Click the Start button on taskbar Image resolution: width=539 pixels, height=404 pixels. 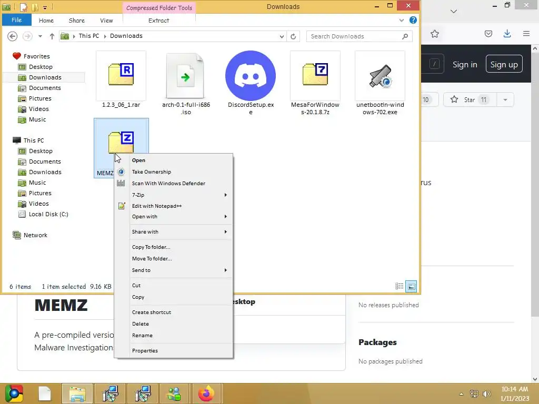[x=14, y=393]
